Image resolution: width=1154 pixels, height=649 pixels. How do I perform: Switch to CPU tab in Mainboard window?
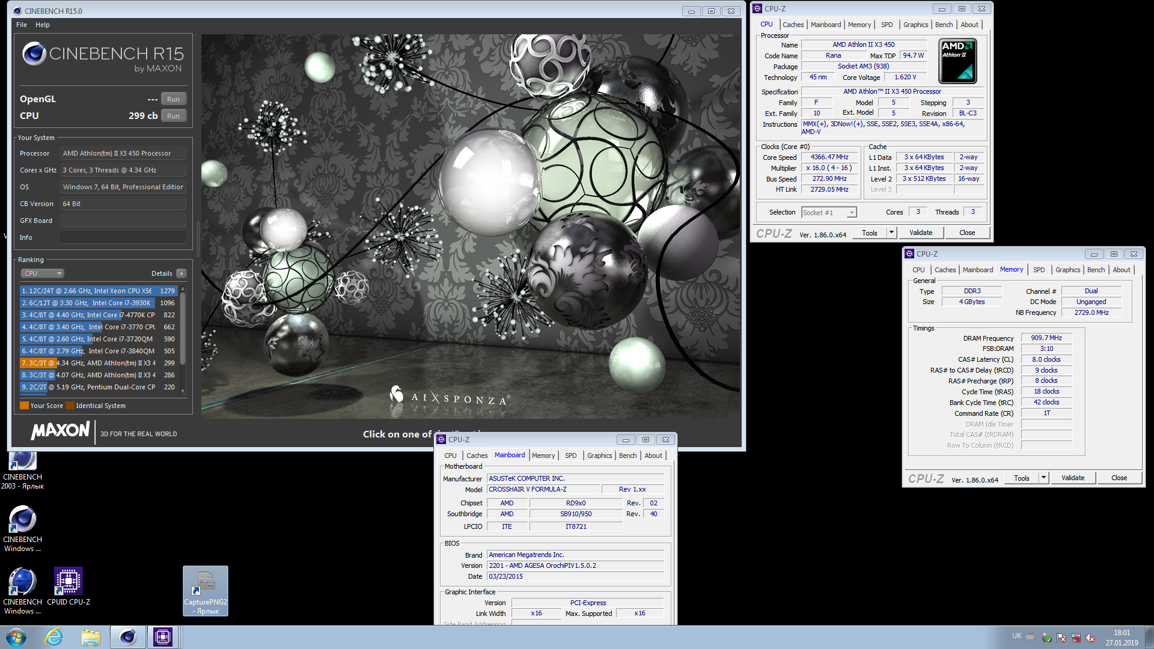[x=450, y=456]
